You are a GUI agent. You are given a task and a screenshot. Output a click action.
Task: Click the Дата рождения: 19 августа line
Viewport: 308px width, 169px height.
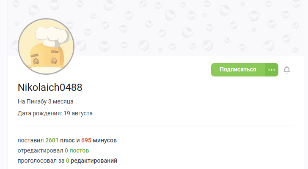tap(55, 113)
